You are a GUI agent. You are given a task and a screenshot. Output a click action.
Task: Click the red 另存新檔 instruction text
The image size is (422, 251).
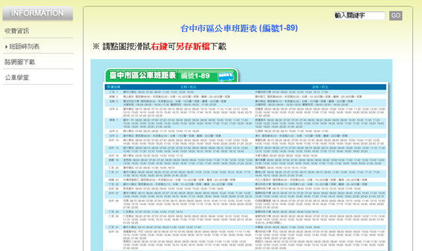pos(193,47)
